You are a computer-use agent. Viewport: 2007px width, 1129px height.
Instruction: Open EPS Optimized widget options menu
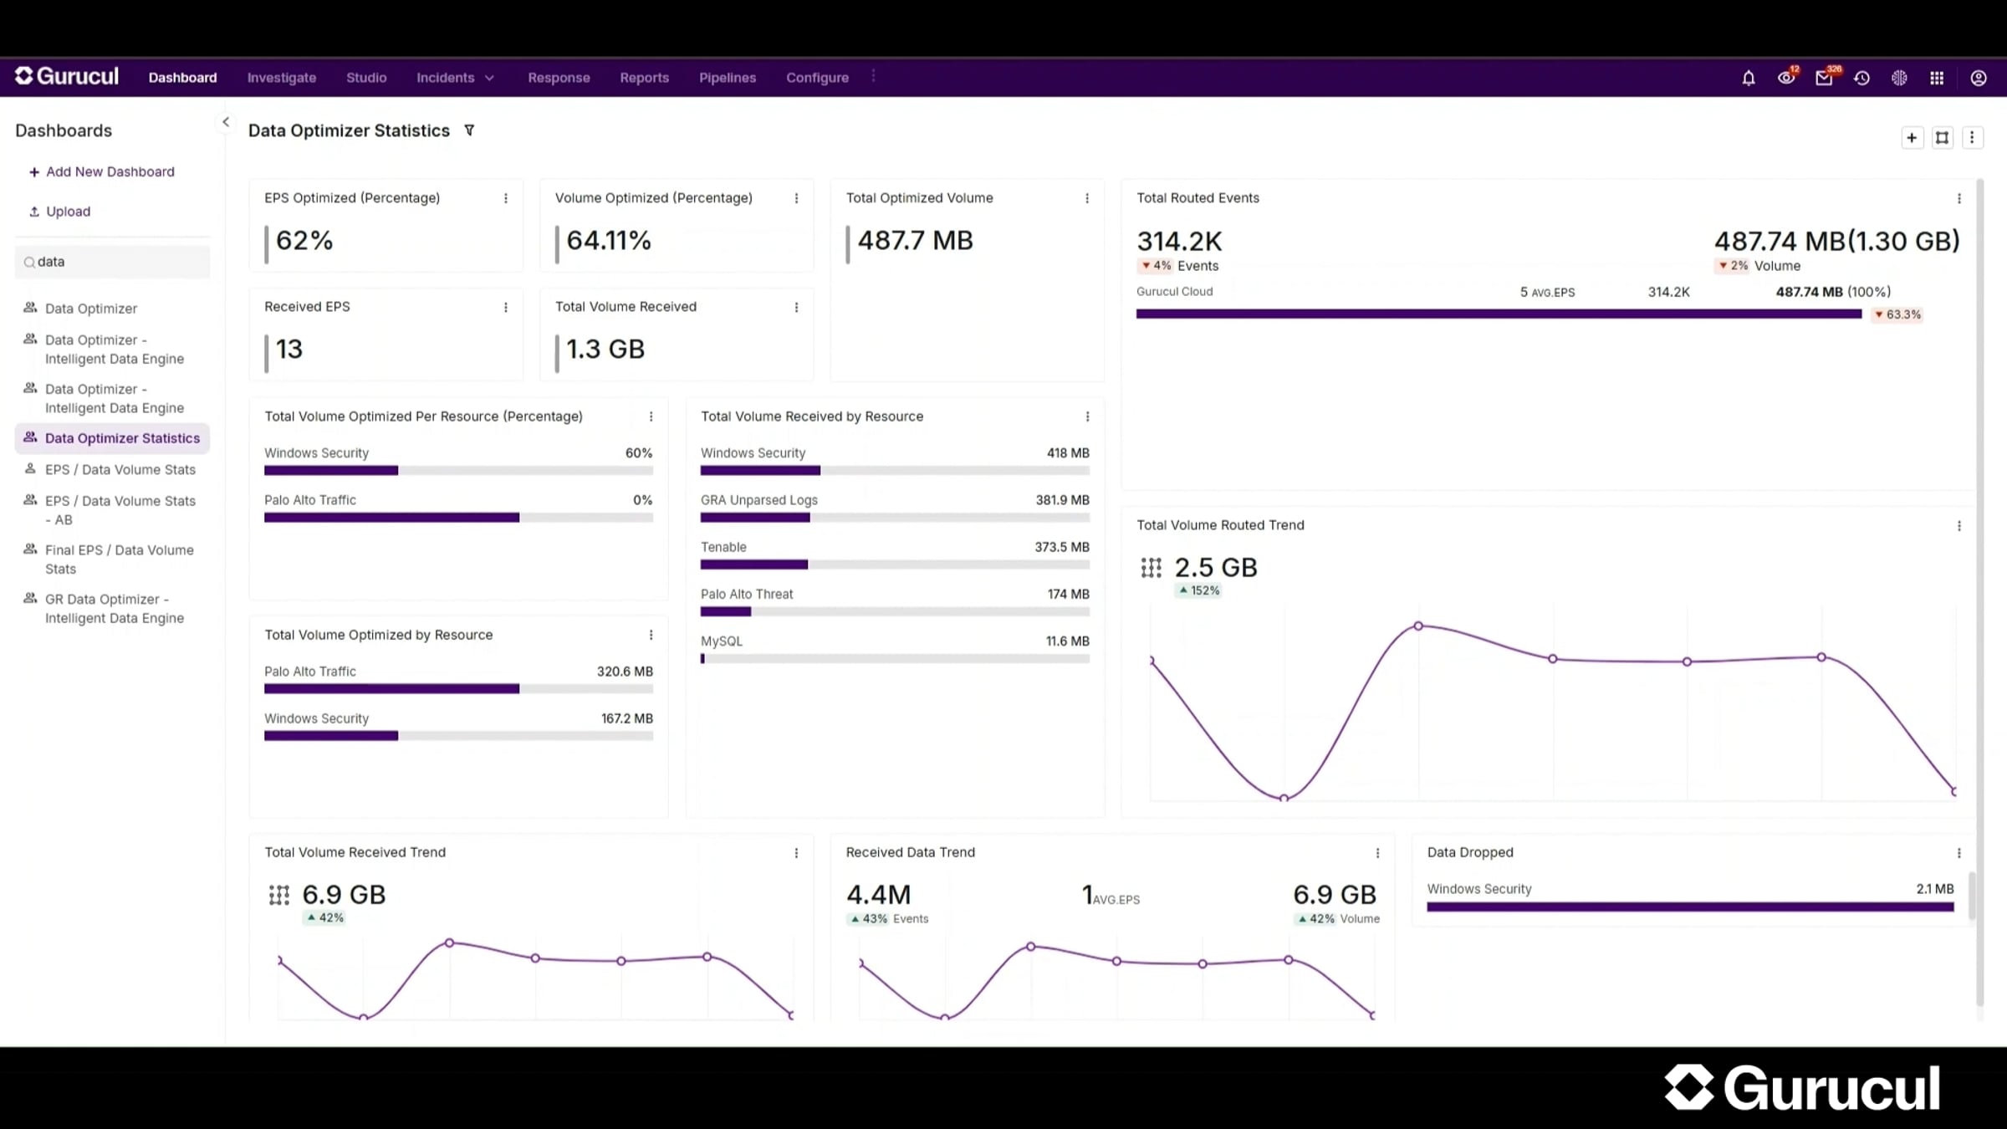pos(505,198)
